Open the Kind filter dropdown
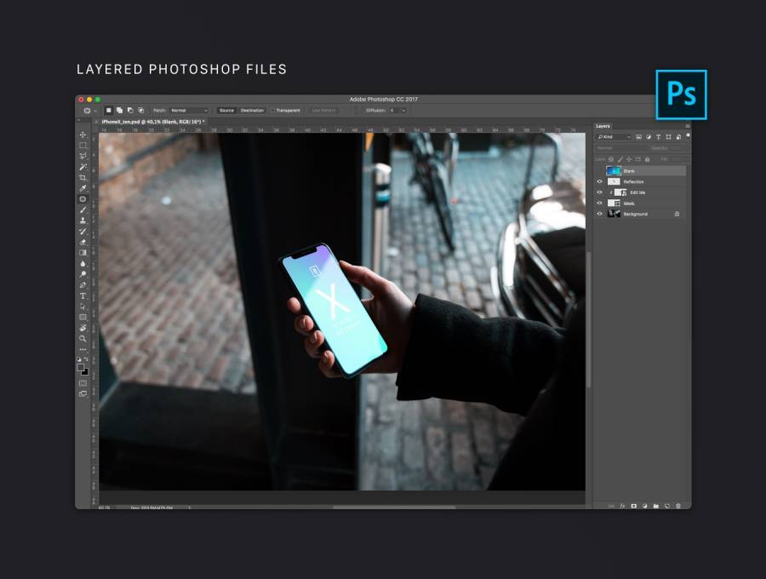This screenshot has width=766, height=579. pos(614,137)
